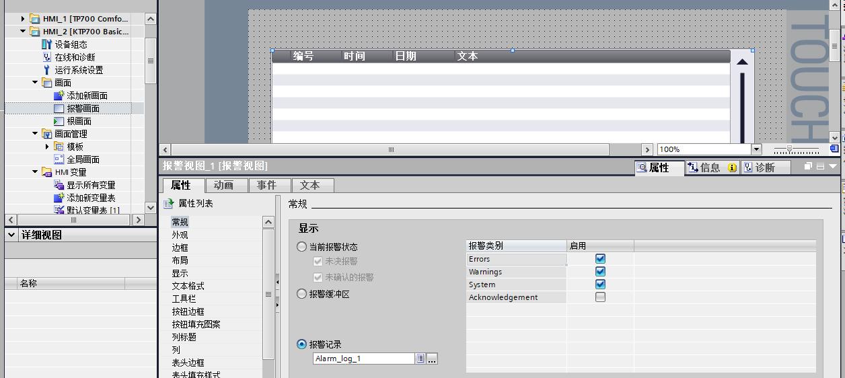Viewport: 845px width, 378px height.
Task: Select 边框 in the property list
Action: click(x=180, y=248)
